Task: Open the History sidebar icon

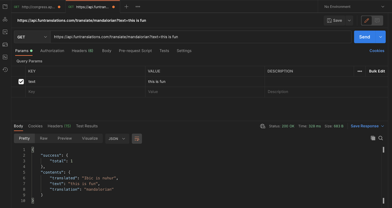Action: tap(5, 70)
